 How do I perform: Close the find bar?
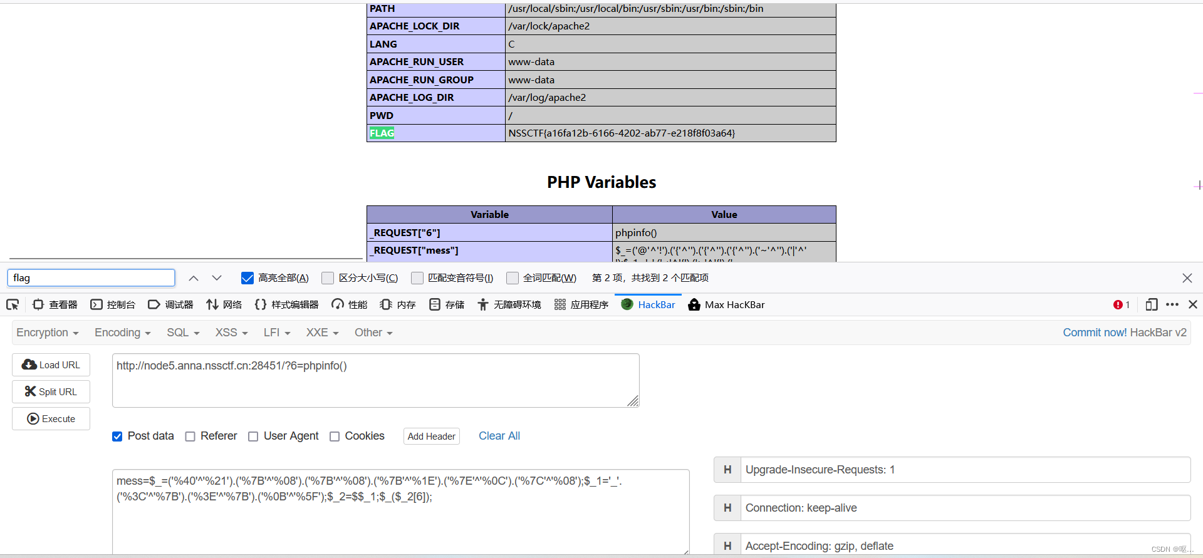point(1187,278)
